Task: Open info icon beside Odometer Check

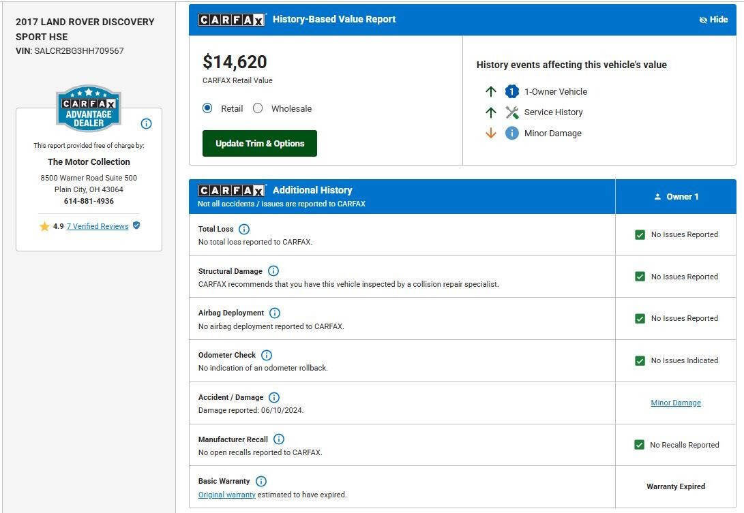Action: (267, 355)
